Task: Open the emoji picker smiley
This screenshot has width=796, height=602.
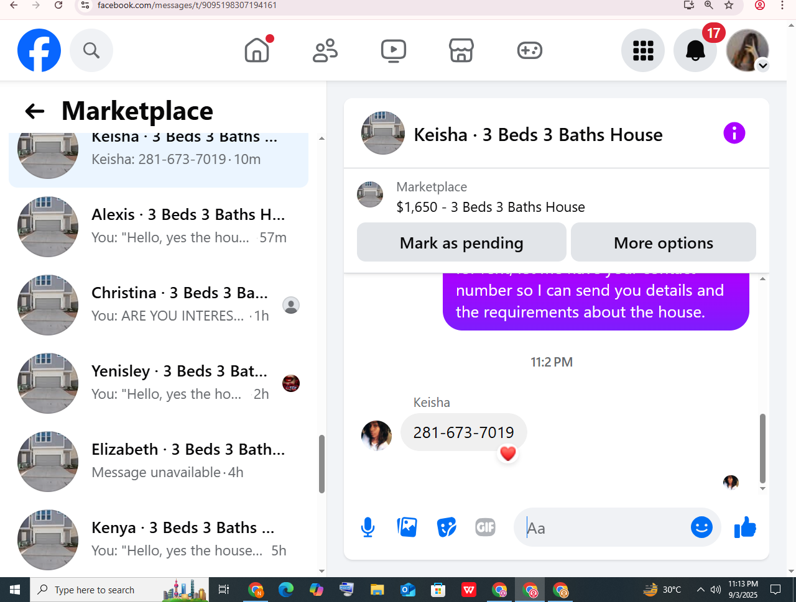Action: point(701,527)
